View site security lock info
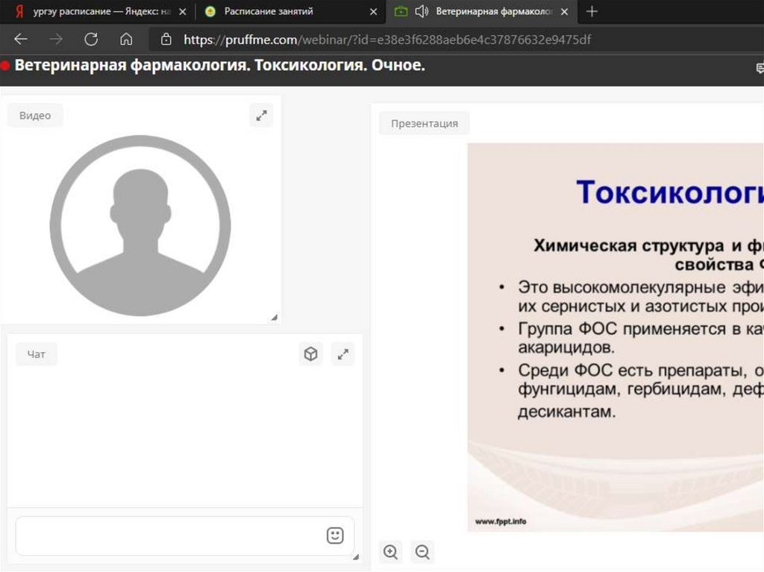The width and height of the screenshot is (764, 572). point(166,40)
